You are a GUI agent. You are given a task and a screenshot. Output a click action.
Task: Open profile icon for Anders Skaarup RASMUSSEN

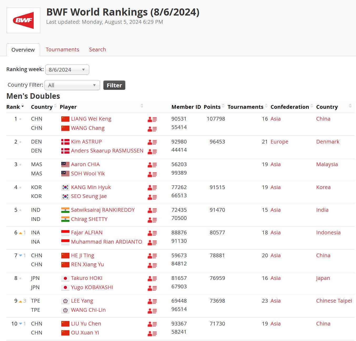[152, 151]
